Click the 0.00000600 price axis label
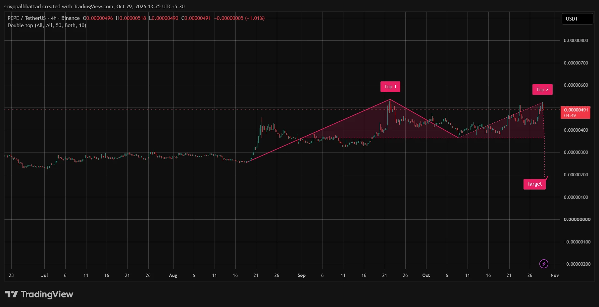This screenshot has height=307, width=599. point(576,85)
